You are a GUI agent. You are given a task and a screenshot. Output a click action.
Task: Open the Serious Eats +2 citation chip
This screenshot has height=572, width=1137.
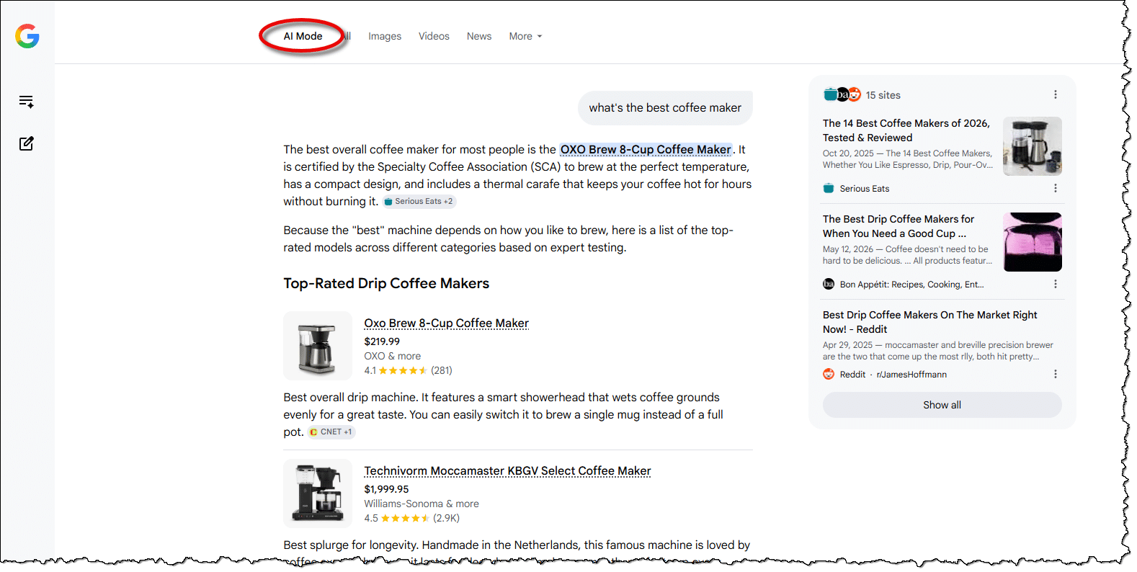coord(419,202)
